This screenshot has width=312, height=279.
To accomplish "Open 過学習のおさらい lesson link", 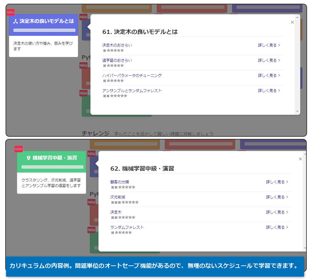I will point(117,60).
